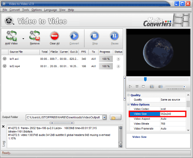Click the preview seek slider thumb
This screenshot has width=193, height=158.
click(145, 79)
